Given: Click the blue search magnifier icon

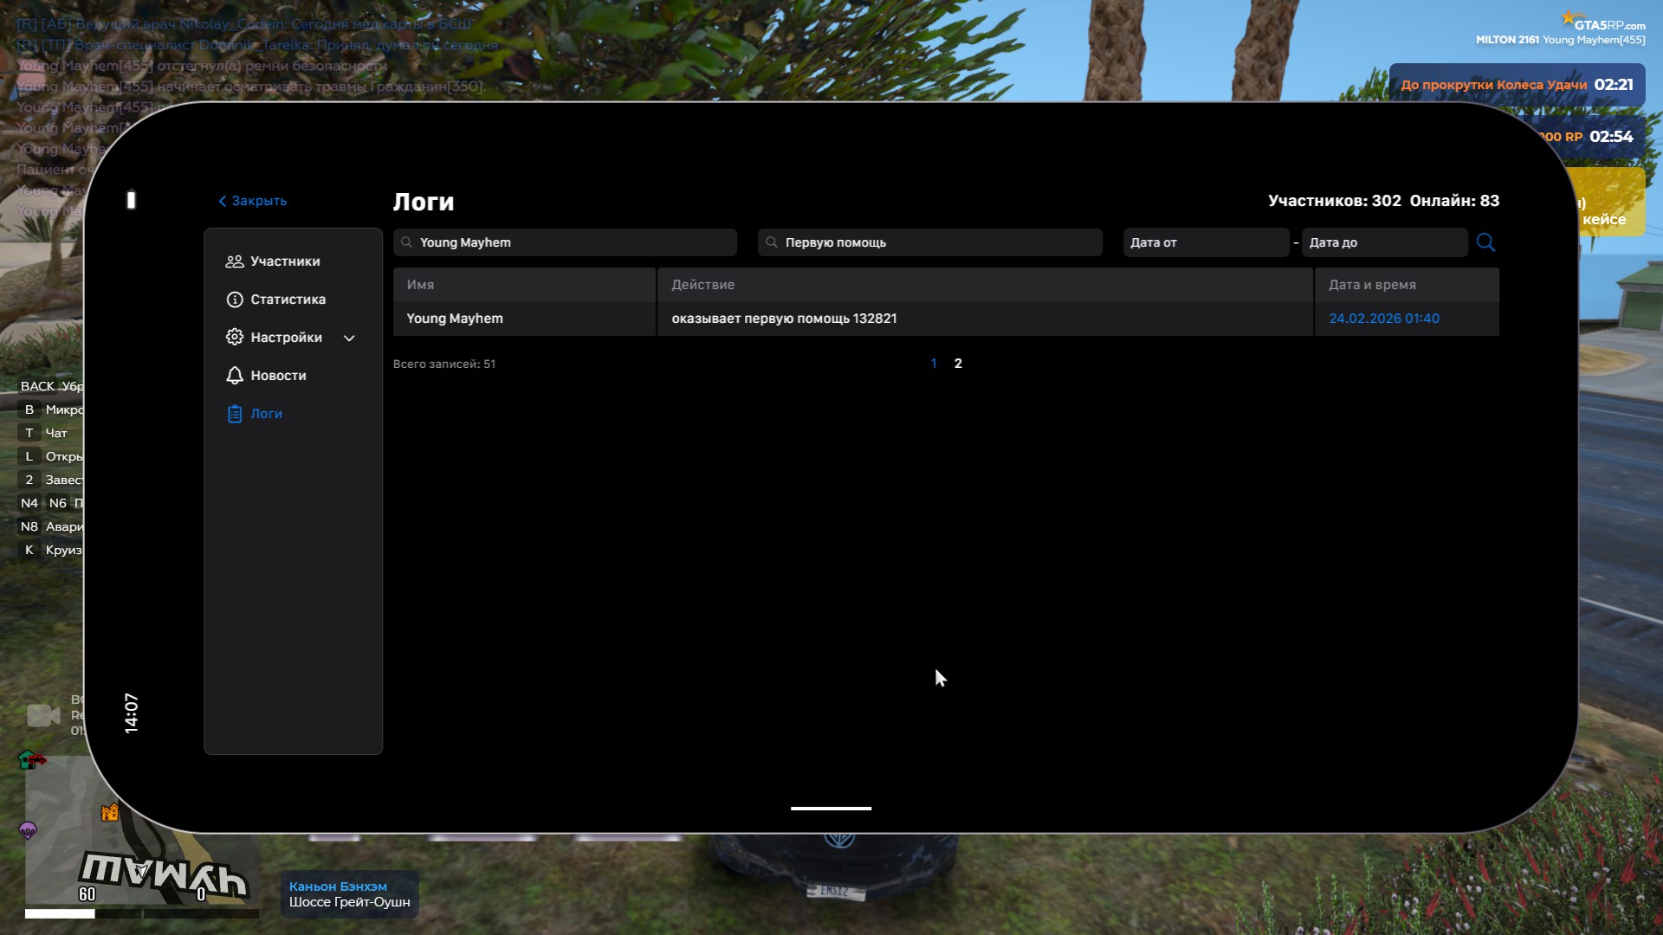Looking at the screenshot, I should click(1485, 242).
